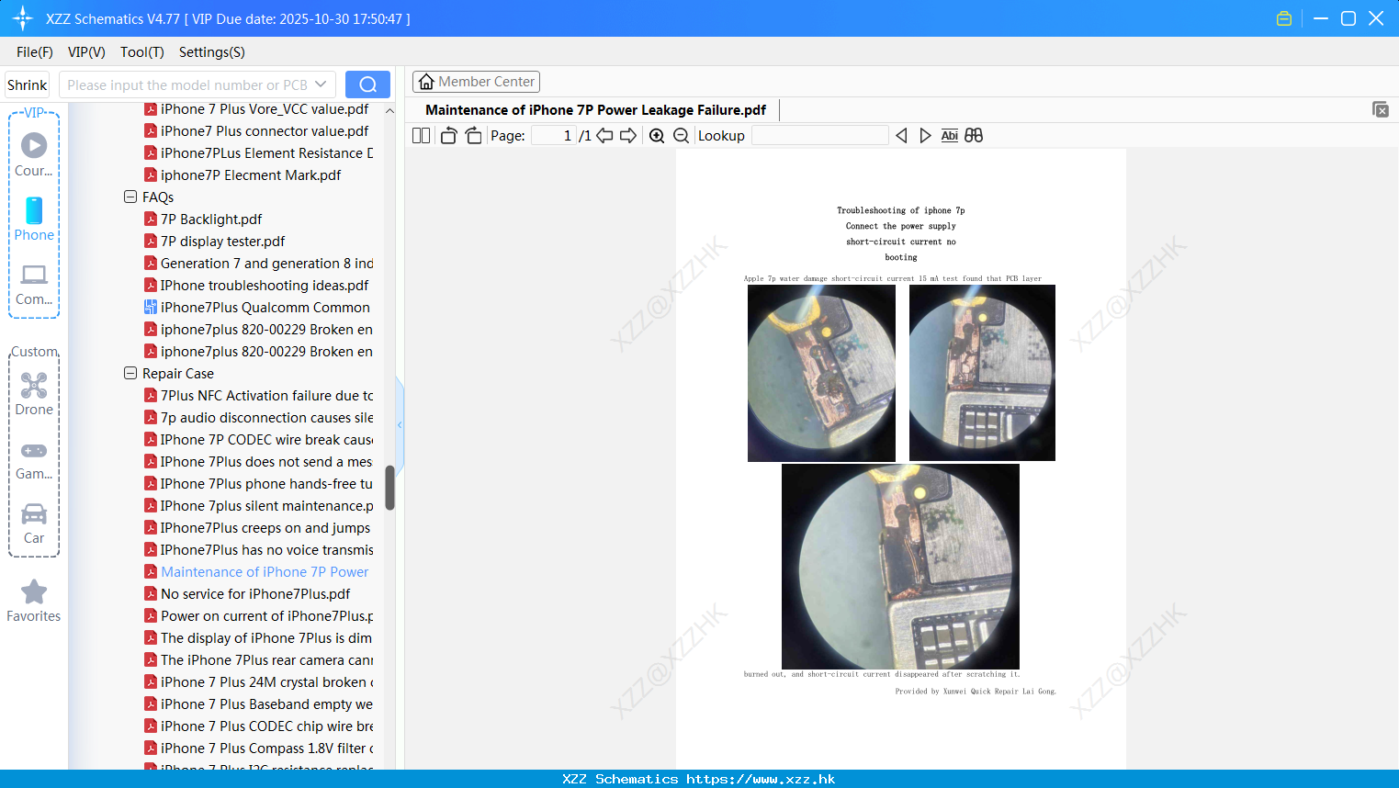Go to previous page arrow

pos(604,135)
